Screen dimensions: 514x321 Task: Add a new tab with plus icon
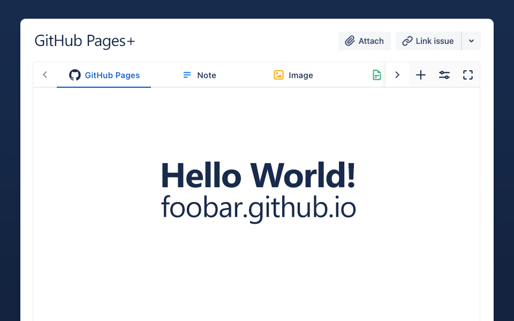tap(421, 75)
